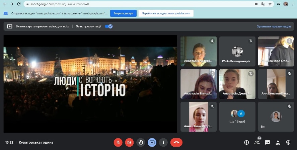Click your own 'Ви' tile
Screen dimensions: 297x150
pyautogui.click(x=276, y=117)
